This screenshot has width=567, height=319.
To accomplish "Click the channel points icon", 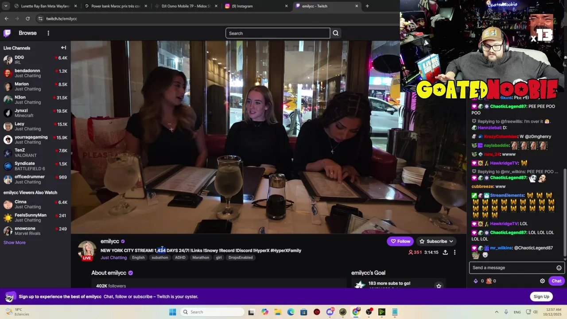I will [x=489, y=281].
